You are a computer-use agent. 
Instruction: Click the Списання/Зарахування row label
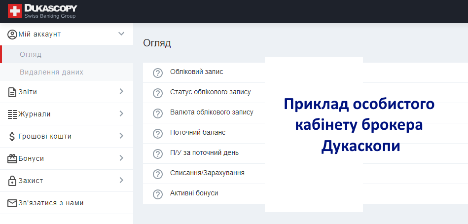[x=208, y=173]
